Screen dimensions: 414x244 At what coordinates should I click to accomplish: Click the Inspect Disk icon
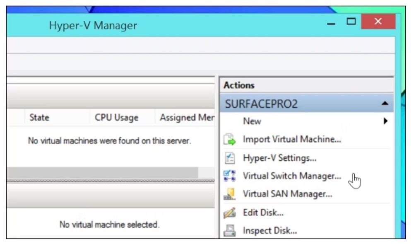229,231
